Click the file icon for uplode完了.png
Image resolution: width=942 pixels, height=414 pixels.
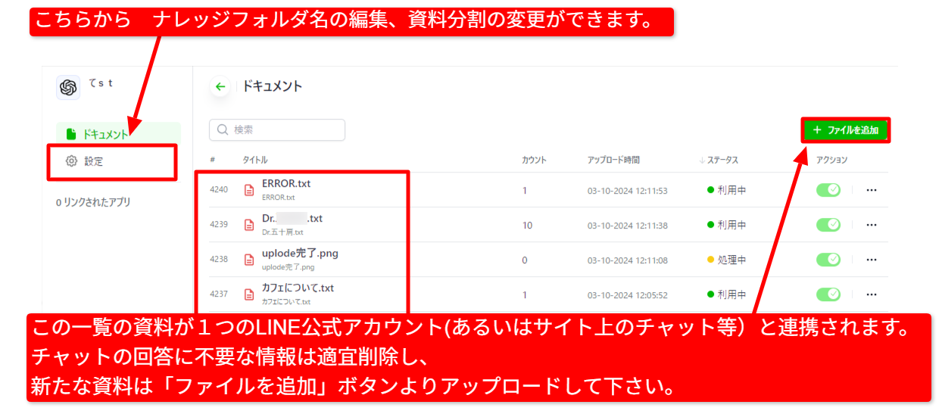coord(249,260)
